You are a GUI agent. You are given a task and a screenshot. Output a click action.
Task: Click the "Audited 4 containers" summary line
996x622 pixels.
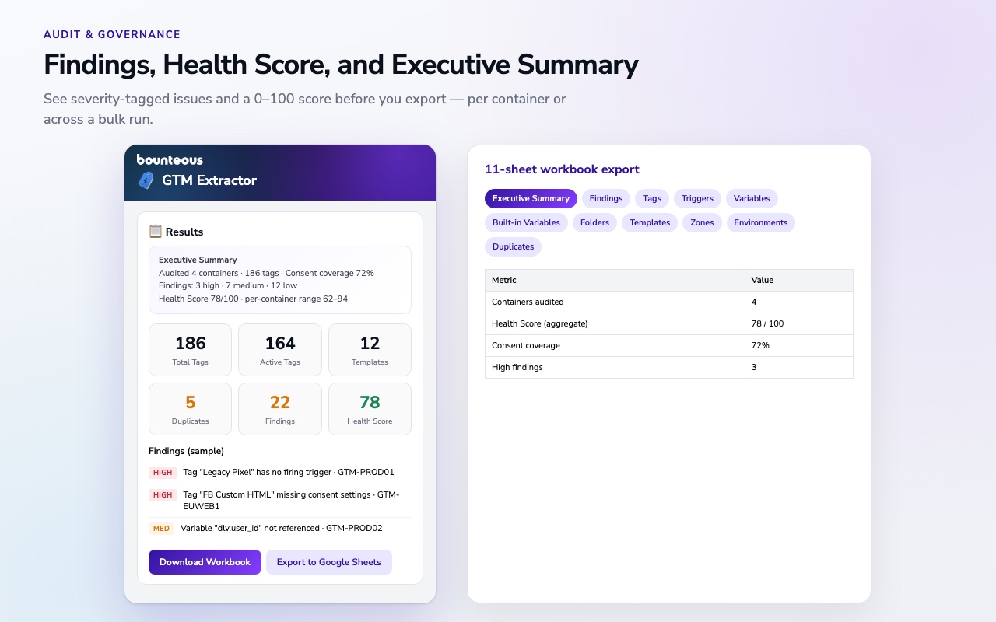pos(266,273)
